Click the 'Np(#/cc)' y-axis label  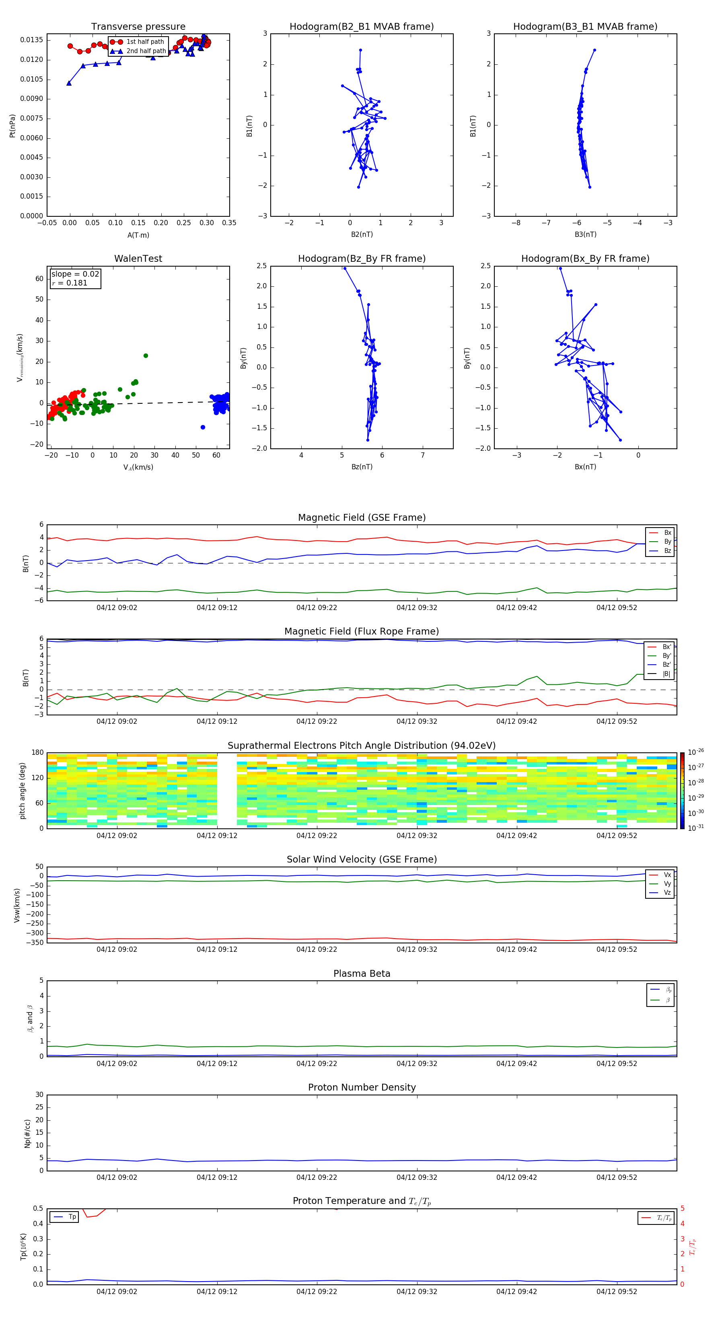(27, 1133)
